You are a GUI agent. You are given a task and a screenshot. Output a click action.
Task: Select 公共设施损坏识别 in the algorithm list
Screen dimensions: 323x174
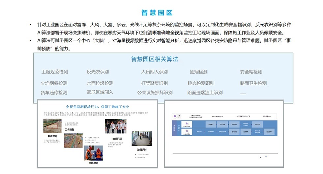[155, 93]
